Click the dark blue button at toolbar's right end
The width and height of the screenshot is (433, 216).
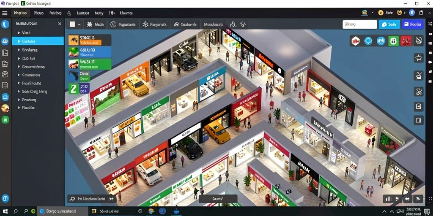[x=413, y=24]
